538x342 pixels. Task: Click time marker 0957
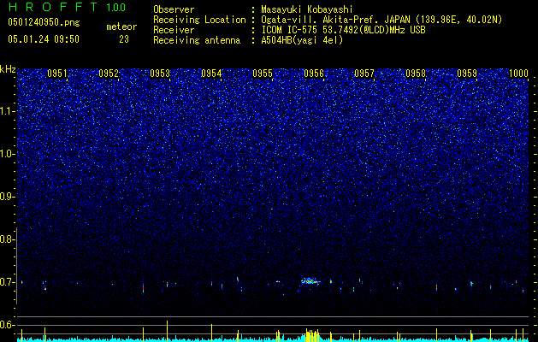[364, 74]
